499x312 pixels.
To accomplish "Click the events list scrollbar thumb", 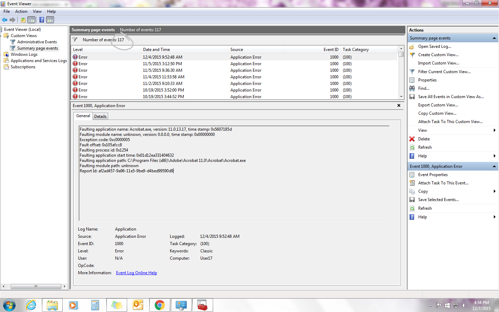I will tap(401, 54).
